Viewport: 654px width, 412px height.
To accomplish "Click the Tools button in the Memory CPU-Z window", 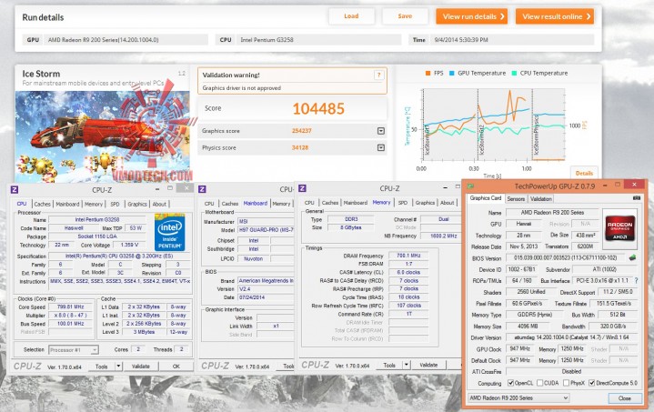I will pyautogui.click(x=389, y=365).
